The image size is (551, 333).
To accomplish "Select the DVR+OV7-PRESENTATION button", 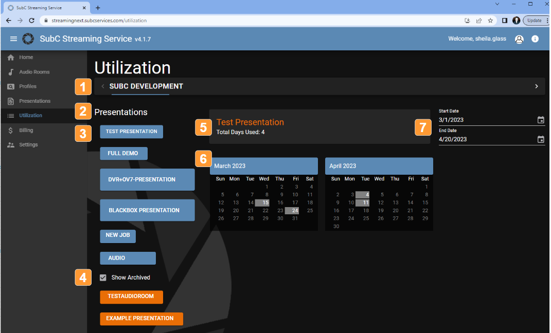I will tap(147, 180).
